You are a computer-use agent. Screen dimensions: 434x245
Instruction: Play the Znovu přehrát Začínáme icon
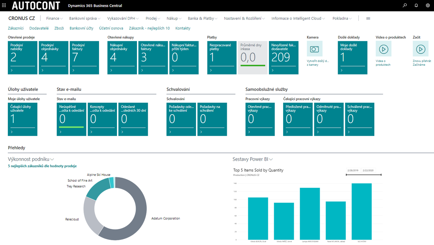pyautogui.click(x=420, y=49)
